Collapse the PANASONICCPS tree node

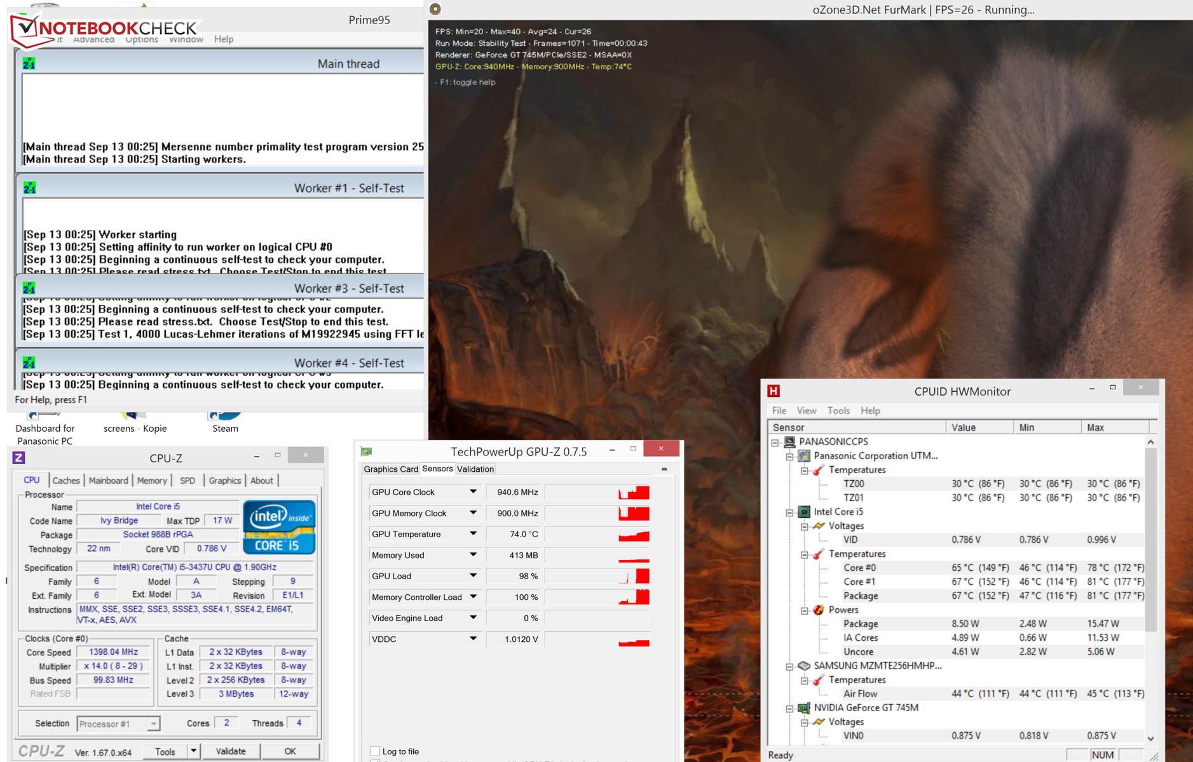tap(775, 443)
